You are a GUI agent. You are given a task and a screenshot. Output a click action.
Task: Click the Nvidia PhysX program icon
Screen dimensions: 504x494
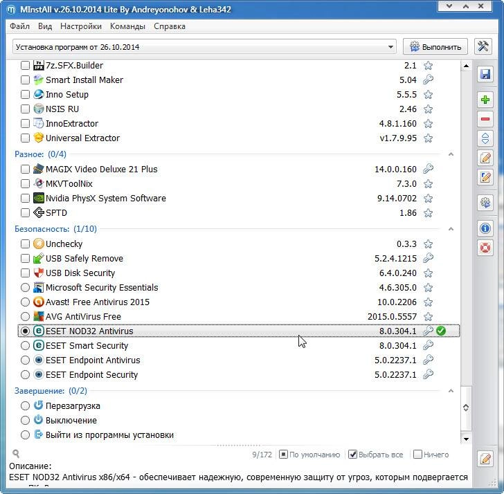[x=39, y=198]
